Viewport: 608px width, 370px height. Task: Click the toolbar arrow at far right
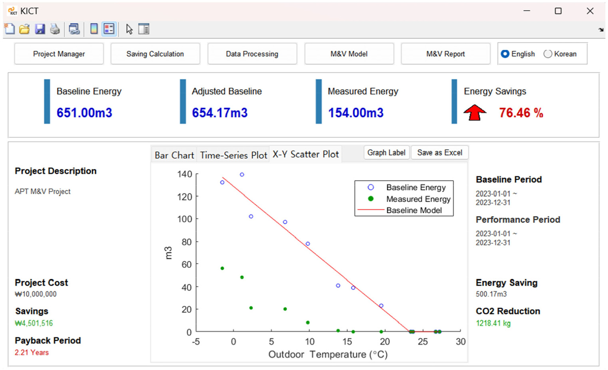pos(600,30)
